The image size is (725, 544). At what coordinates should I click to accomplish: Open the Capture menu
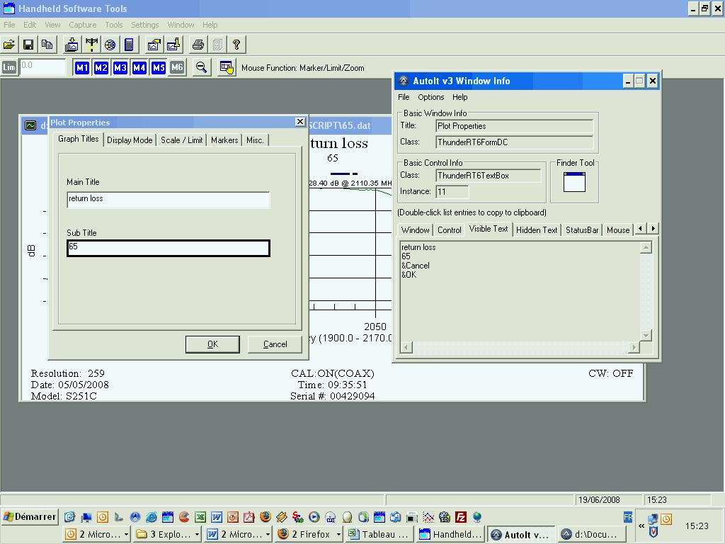[x=82, y=25]
